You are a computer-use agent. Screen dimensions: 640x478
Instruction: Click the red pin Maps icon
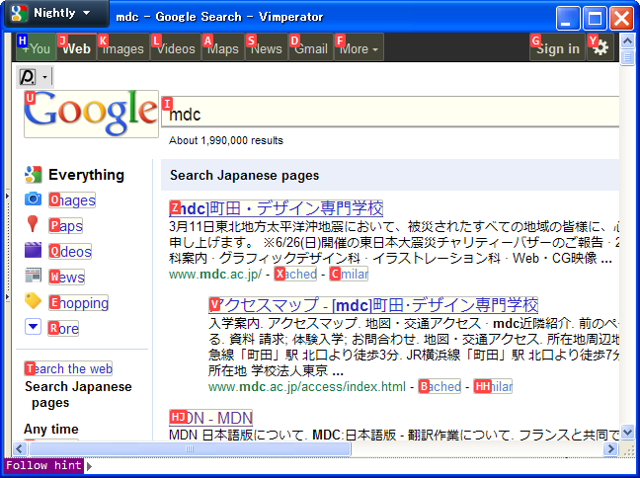tap(33, 224)
